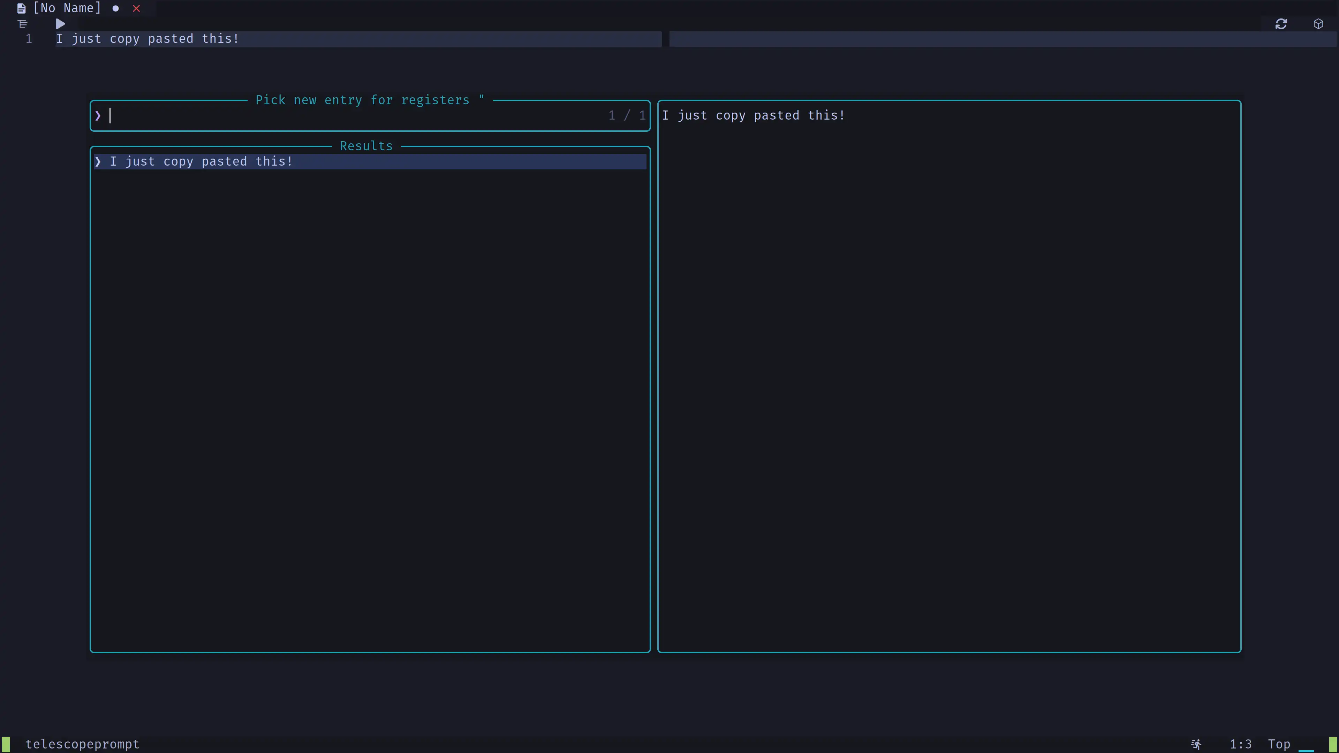The image size is (1339, 753).
Task: Click the file icon in the buffer tab
Action: pos(21,8)
